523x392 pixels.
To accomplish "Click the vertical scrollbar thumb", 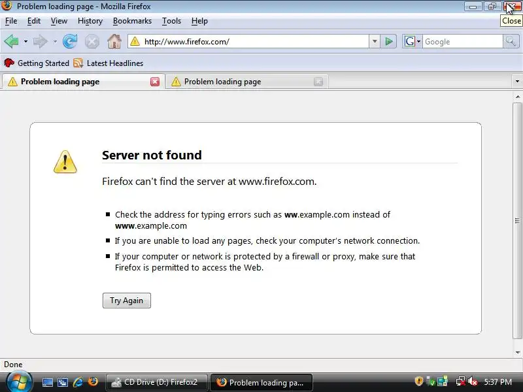I will pyautogui.click(x=517, y=221).
